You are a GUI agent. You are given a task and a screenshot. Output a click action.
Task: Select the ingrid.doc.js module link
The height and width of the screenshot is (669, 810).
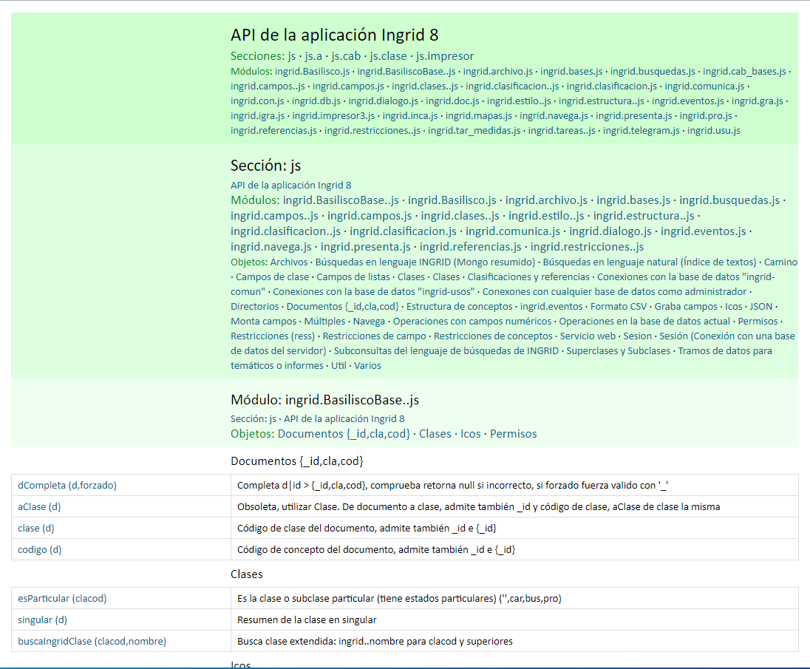pos(452,101)
